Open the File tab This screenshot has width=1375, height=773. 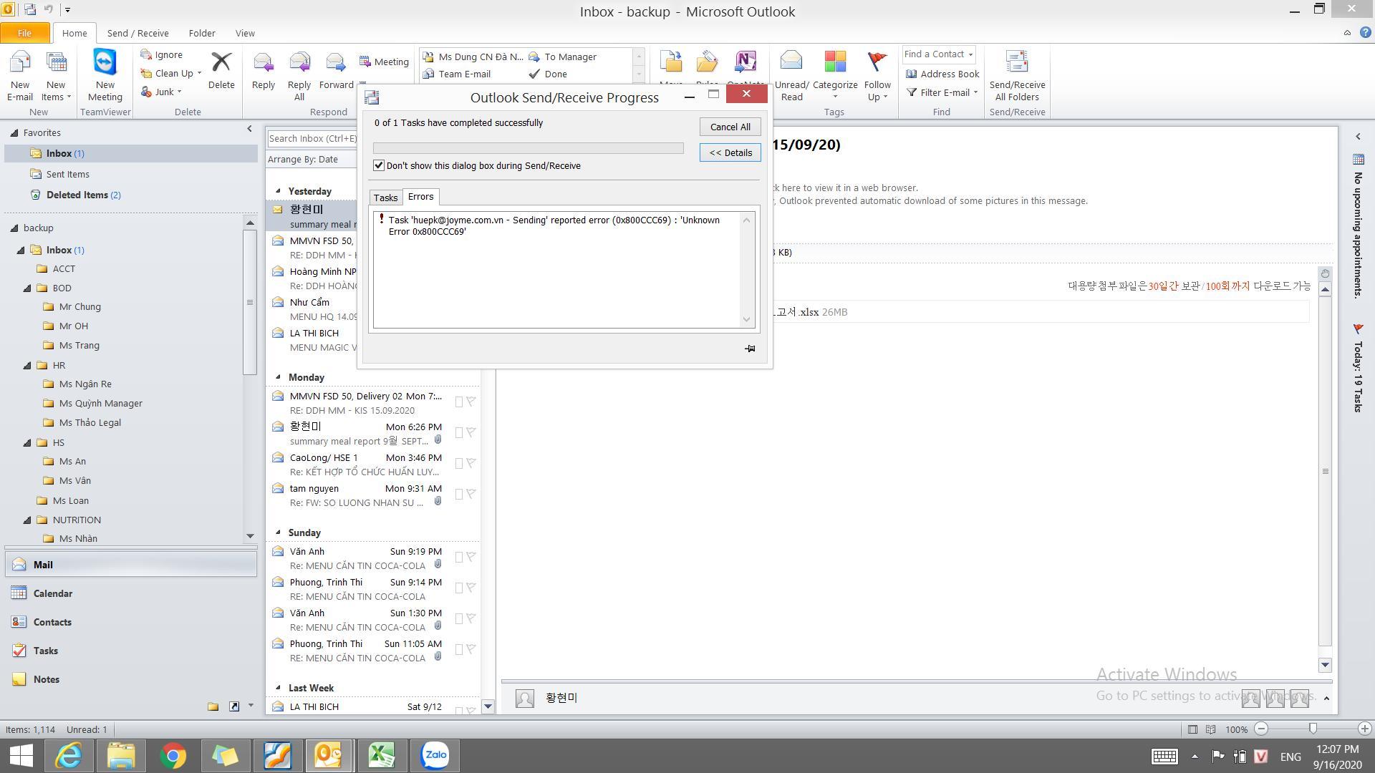[x=24, y=33]
